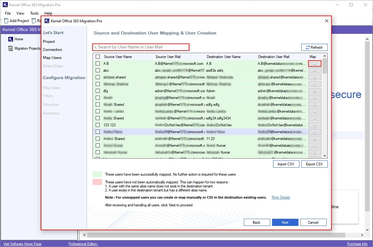Focus the Search by User Name field
The height and width of the screenshot is (247, 373).
pos(142,47)
